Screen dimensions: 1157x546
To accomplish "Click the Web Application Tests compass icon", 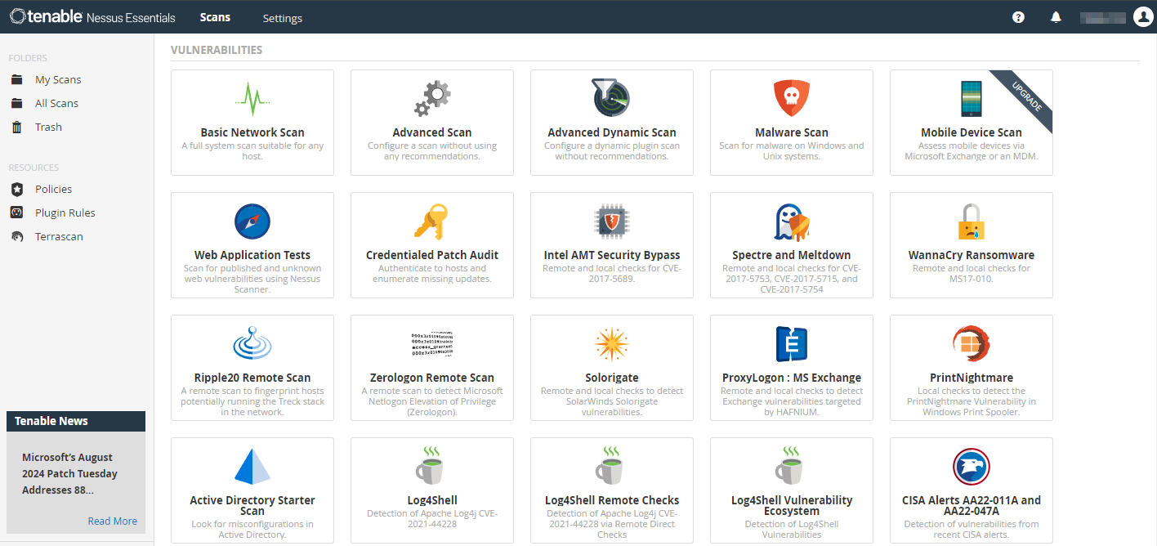I will (x=252, y=222).
